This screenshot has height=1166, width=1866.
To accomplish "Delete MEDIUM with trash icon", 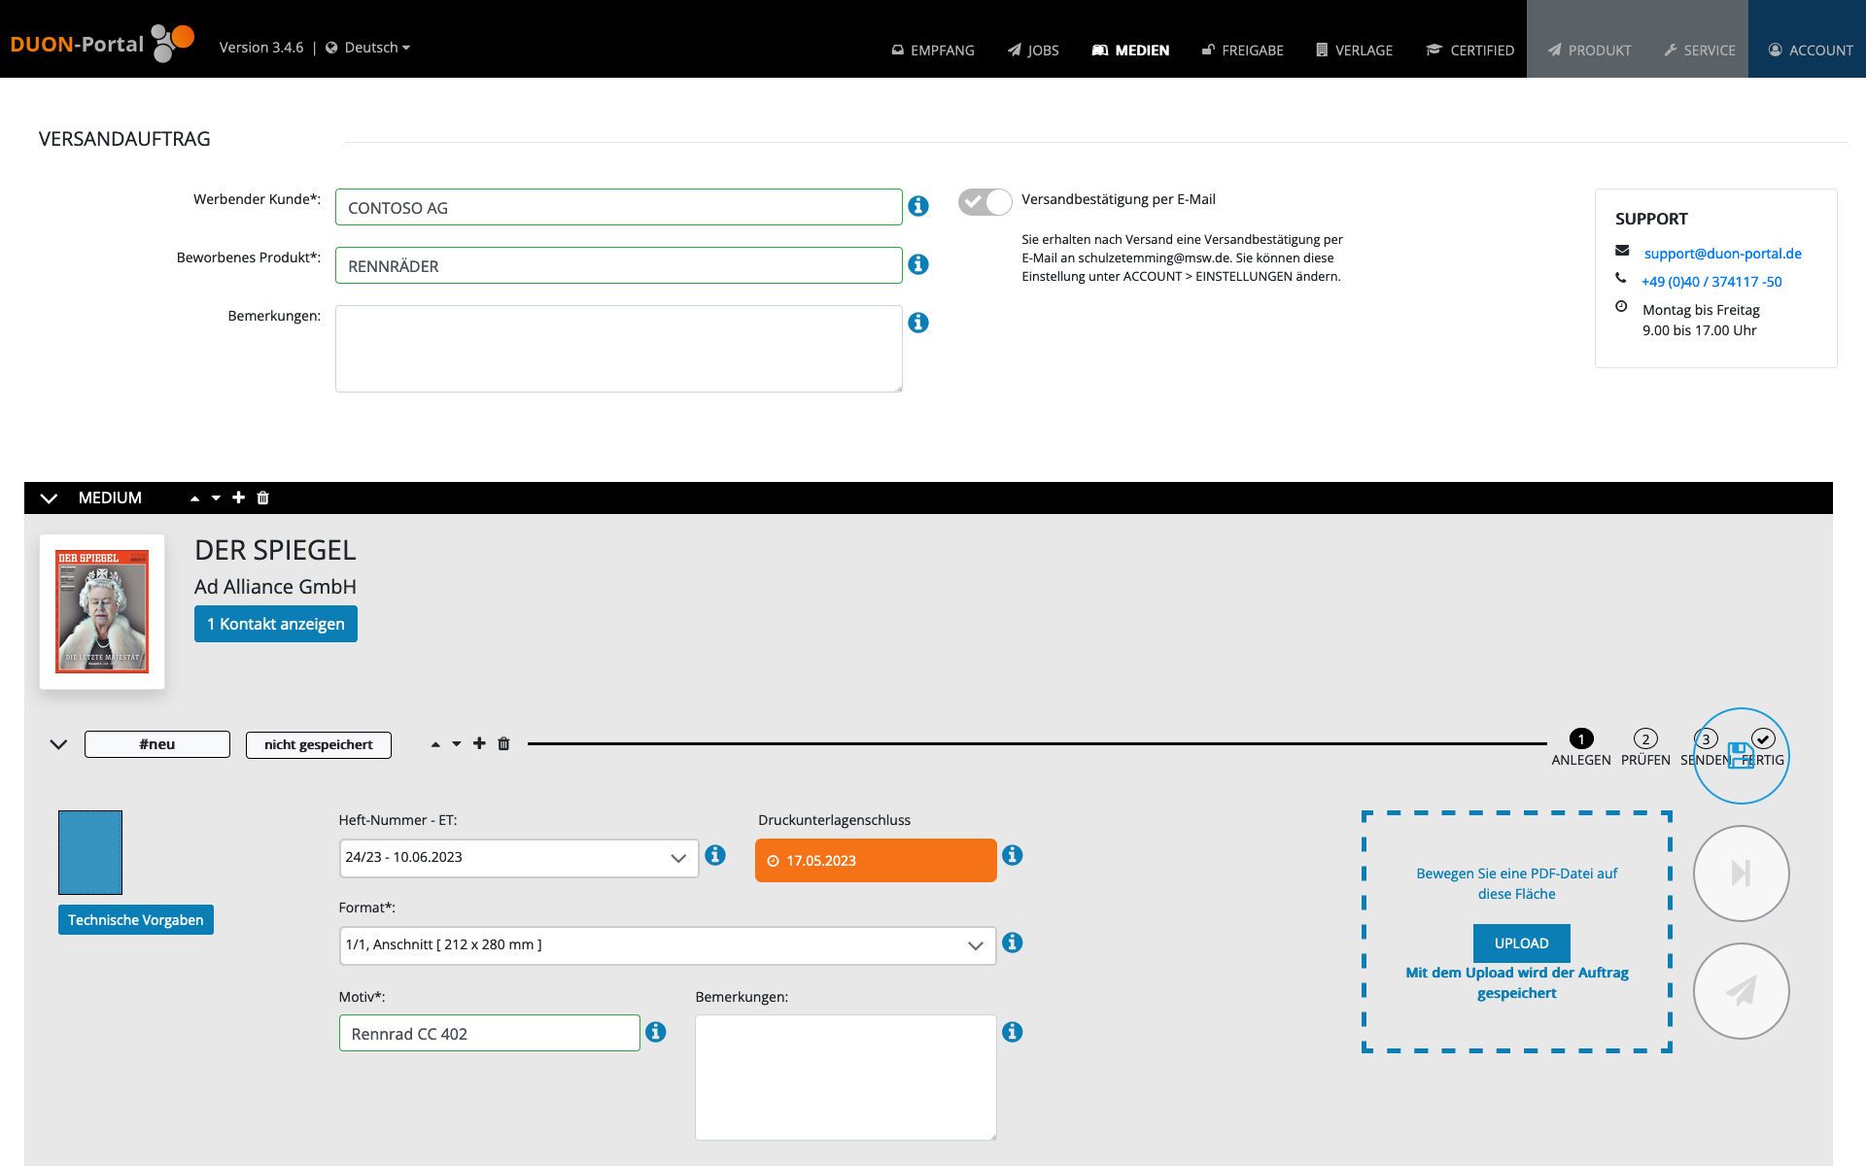I will point(262,497).
